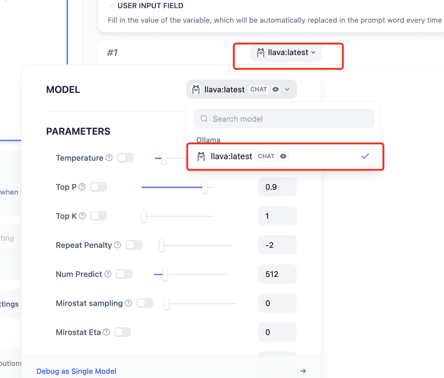
Task: Click the help icon next to Temperature
Action: (108, 158)
